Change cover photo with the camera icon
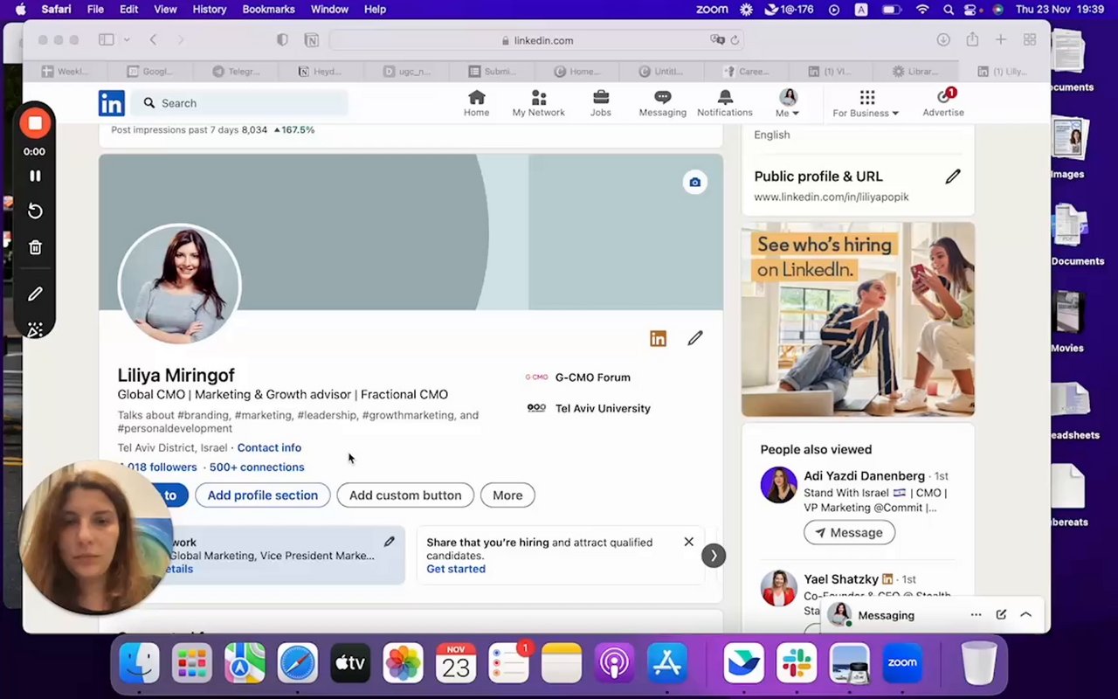 [694, 182]
